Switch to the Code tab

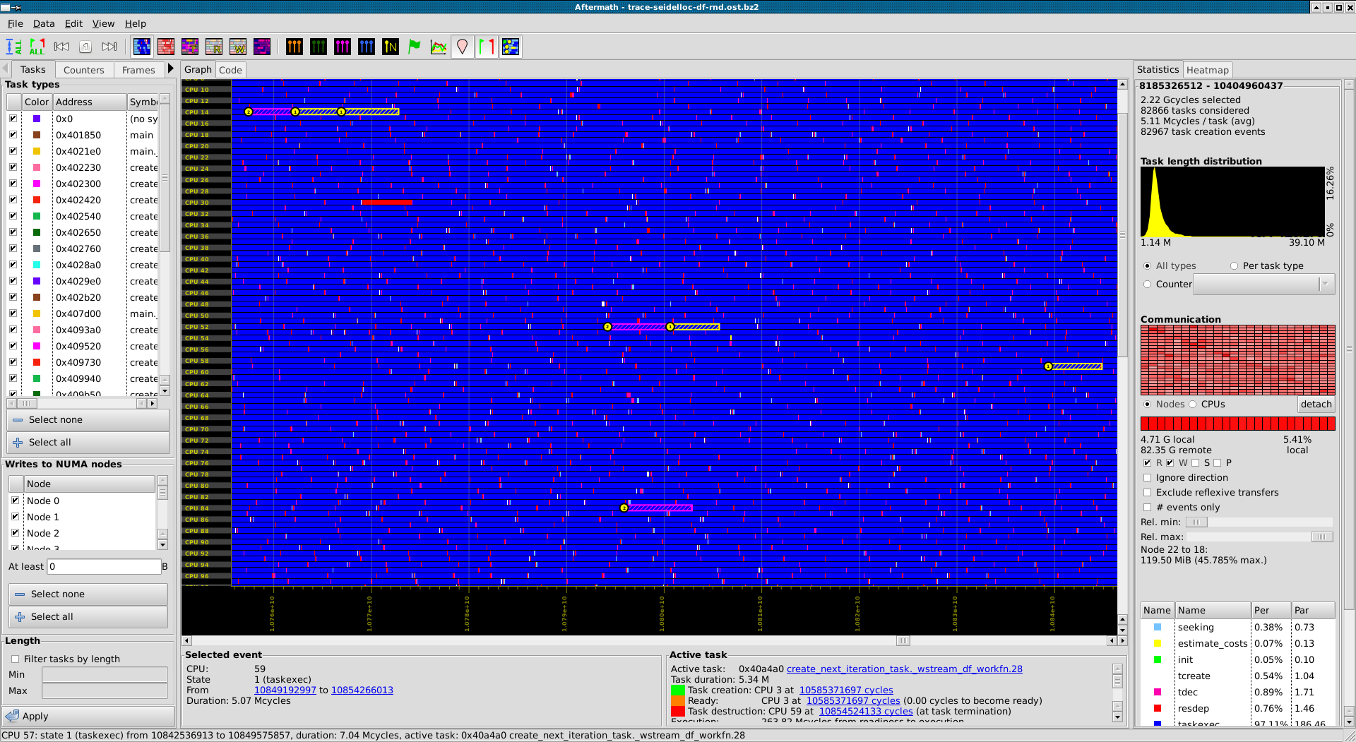[x=230, y=70]
